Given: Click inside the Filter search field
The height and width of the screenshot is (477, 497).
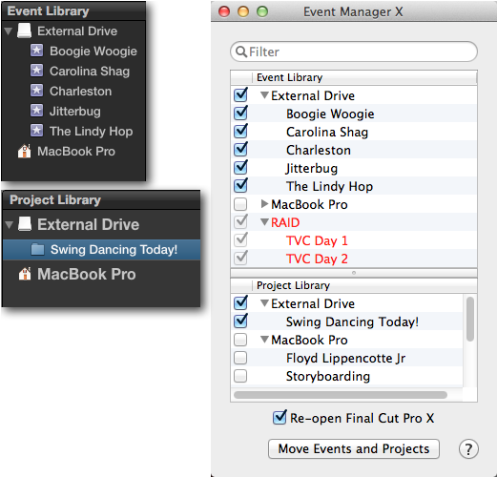Looking at the screenshot, I should coord(354,52).
